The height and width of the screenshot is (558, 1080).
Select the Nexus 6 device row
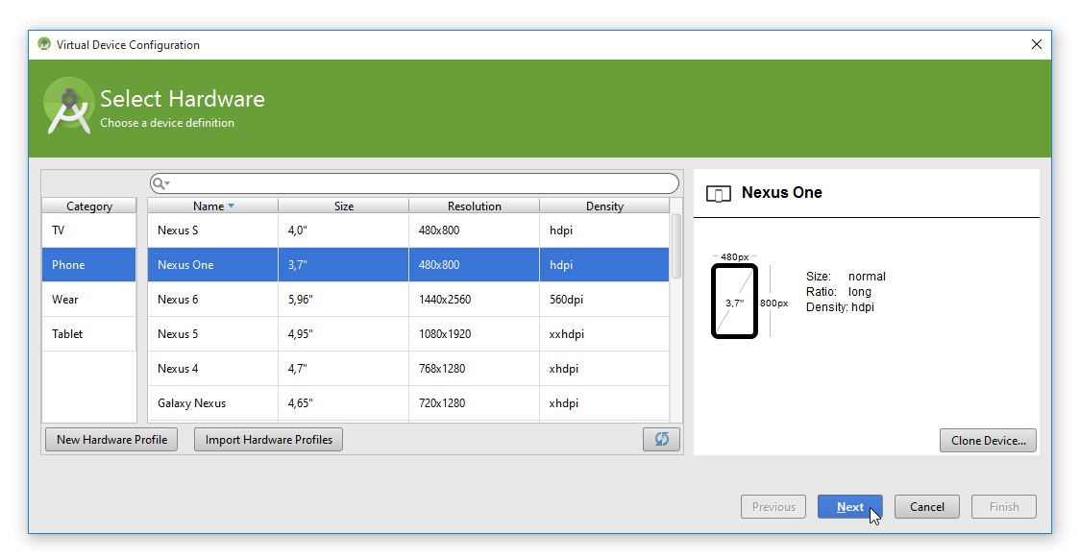(408, 300)
